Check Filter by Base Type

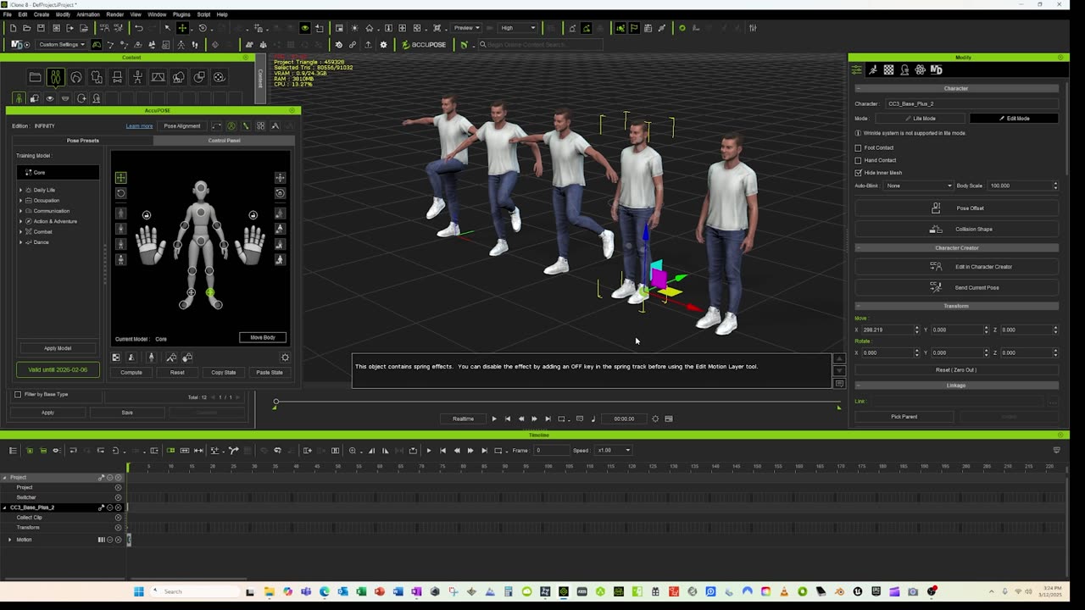(x=18, y=395)
